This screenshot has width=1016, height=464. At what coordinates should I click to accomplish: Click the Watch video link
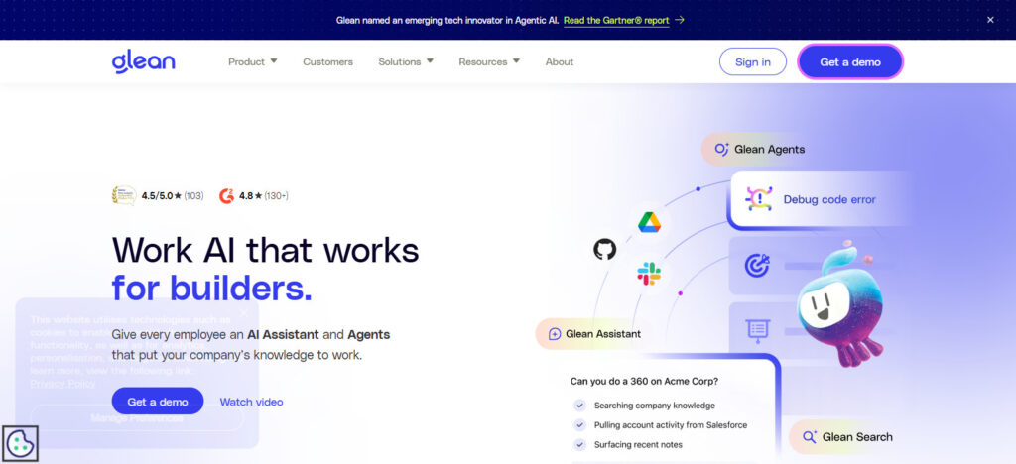(x=251, y=402)
